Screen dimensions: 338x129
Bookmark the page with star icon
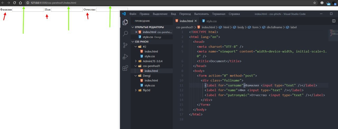click(314, 3)
